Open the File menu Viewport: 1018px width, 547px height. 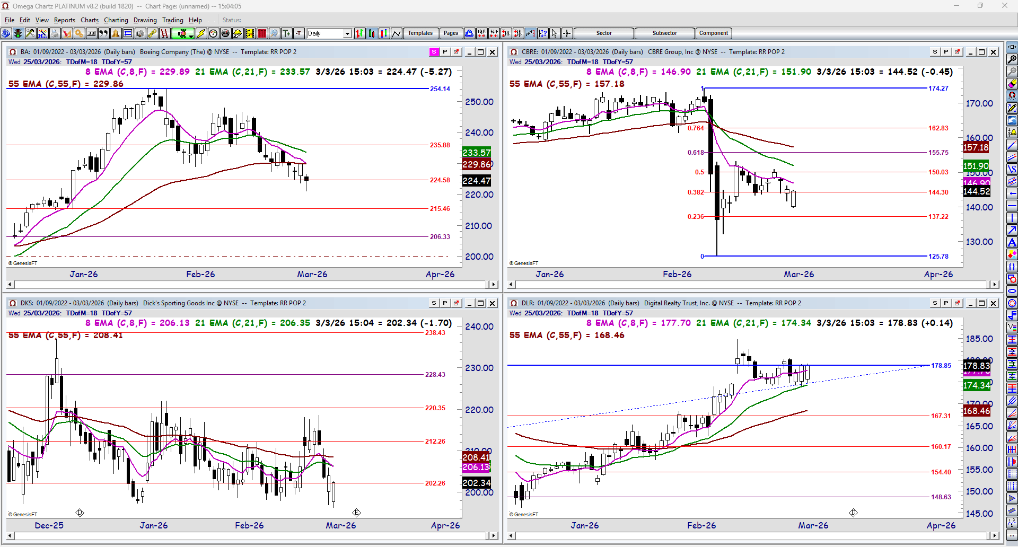[10, 20]
